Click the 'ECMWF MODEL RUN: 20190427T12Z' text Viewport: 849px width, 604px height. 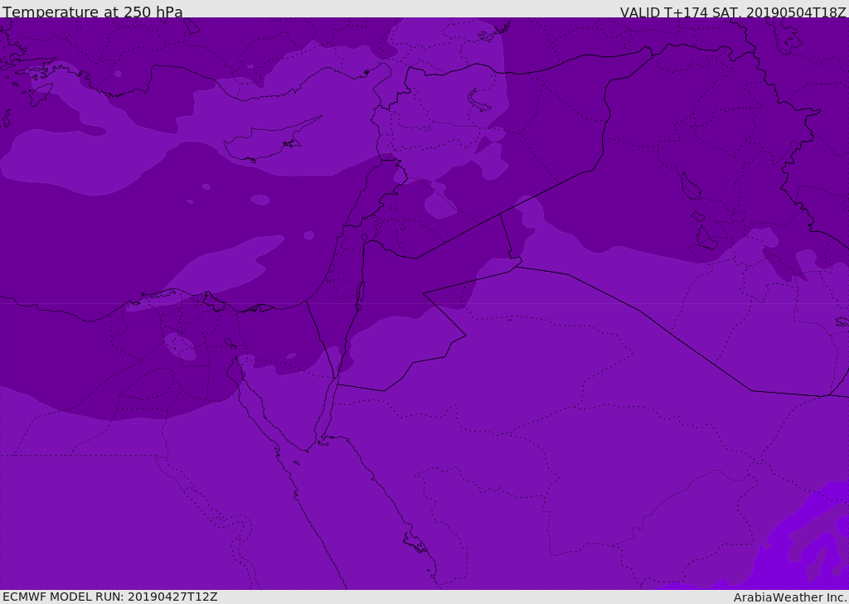point(110,597)
